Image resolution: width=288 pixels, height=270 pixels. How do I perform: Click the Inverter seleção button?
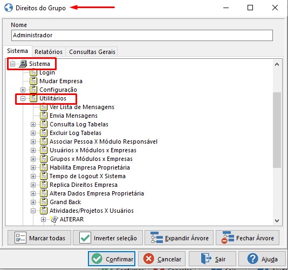coord(108,238)
